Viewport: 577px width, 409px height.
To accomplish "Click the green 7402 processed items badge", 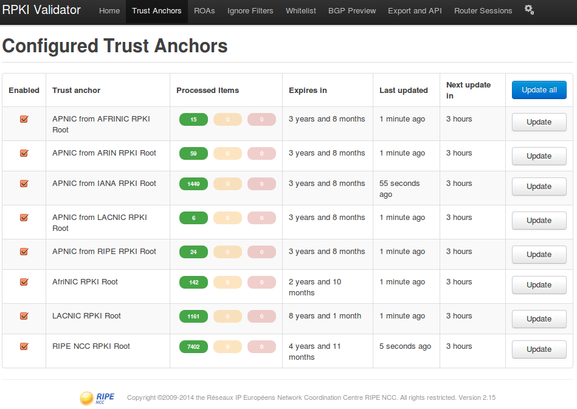I will click(193, 346).
